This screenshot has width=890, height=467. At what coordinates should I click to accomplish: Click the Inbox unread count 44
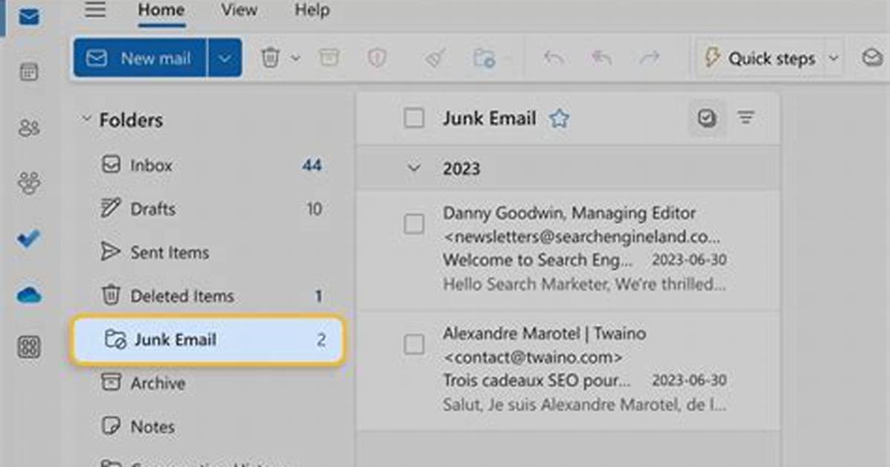click(x=312, y=165)
